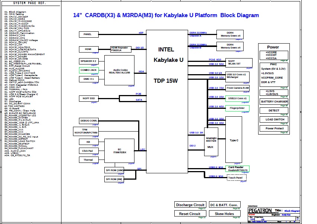Click list entry 44. Debug CONN

(15, 80)
